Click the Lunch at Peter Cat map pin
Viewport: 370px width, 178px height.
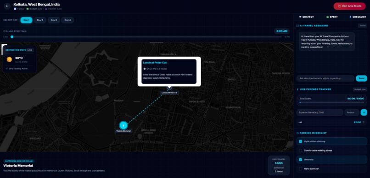[169, 88]
